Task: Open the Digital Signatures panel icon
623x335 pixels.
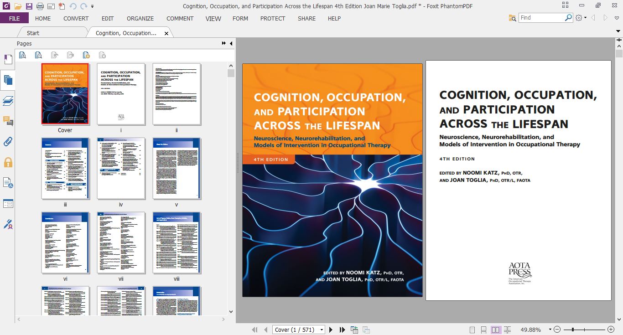Action: [8, 183]
